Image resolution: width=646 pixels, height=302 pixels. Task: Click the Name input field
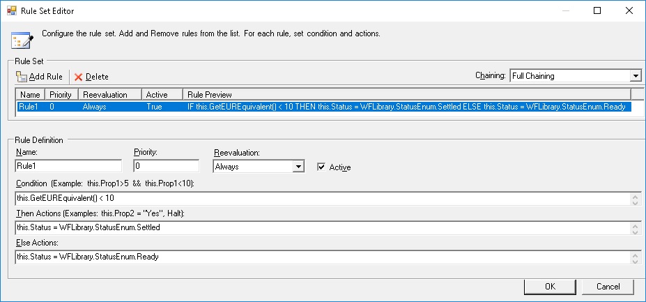68,166
